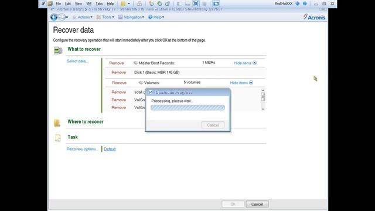Remove the sda1 volume
Image resolution: width=375 pixels, height=211 pixels.
(118, 92)
